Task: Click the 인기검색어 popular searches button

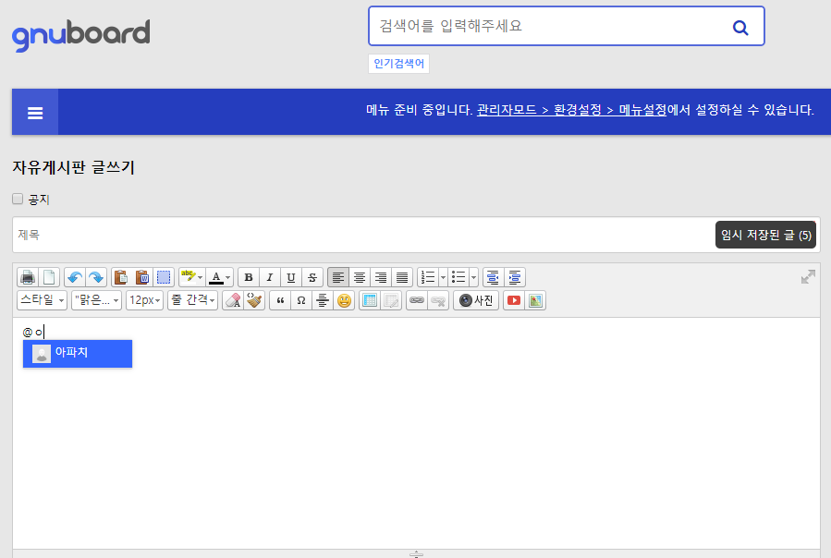Action: [x=398, y=64]
